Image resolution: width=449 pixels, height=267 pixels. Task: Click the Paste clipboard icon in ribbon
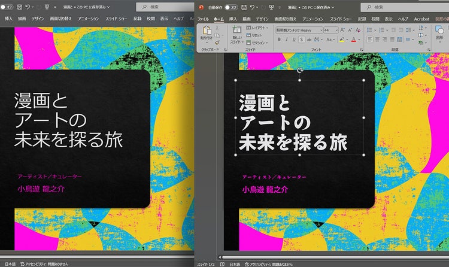point(207,31)
